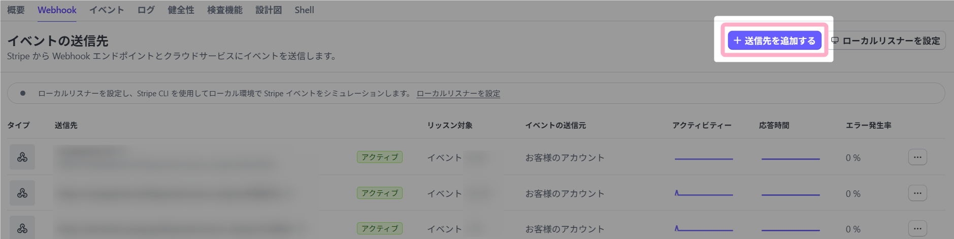Viewport: 954px width, 239px height.
Task: Go to the ログ tab
Action: point(146,10)
